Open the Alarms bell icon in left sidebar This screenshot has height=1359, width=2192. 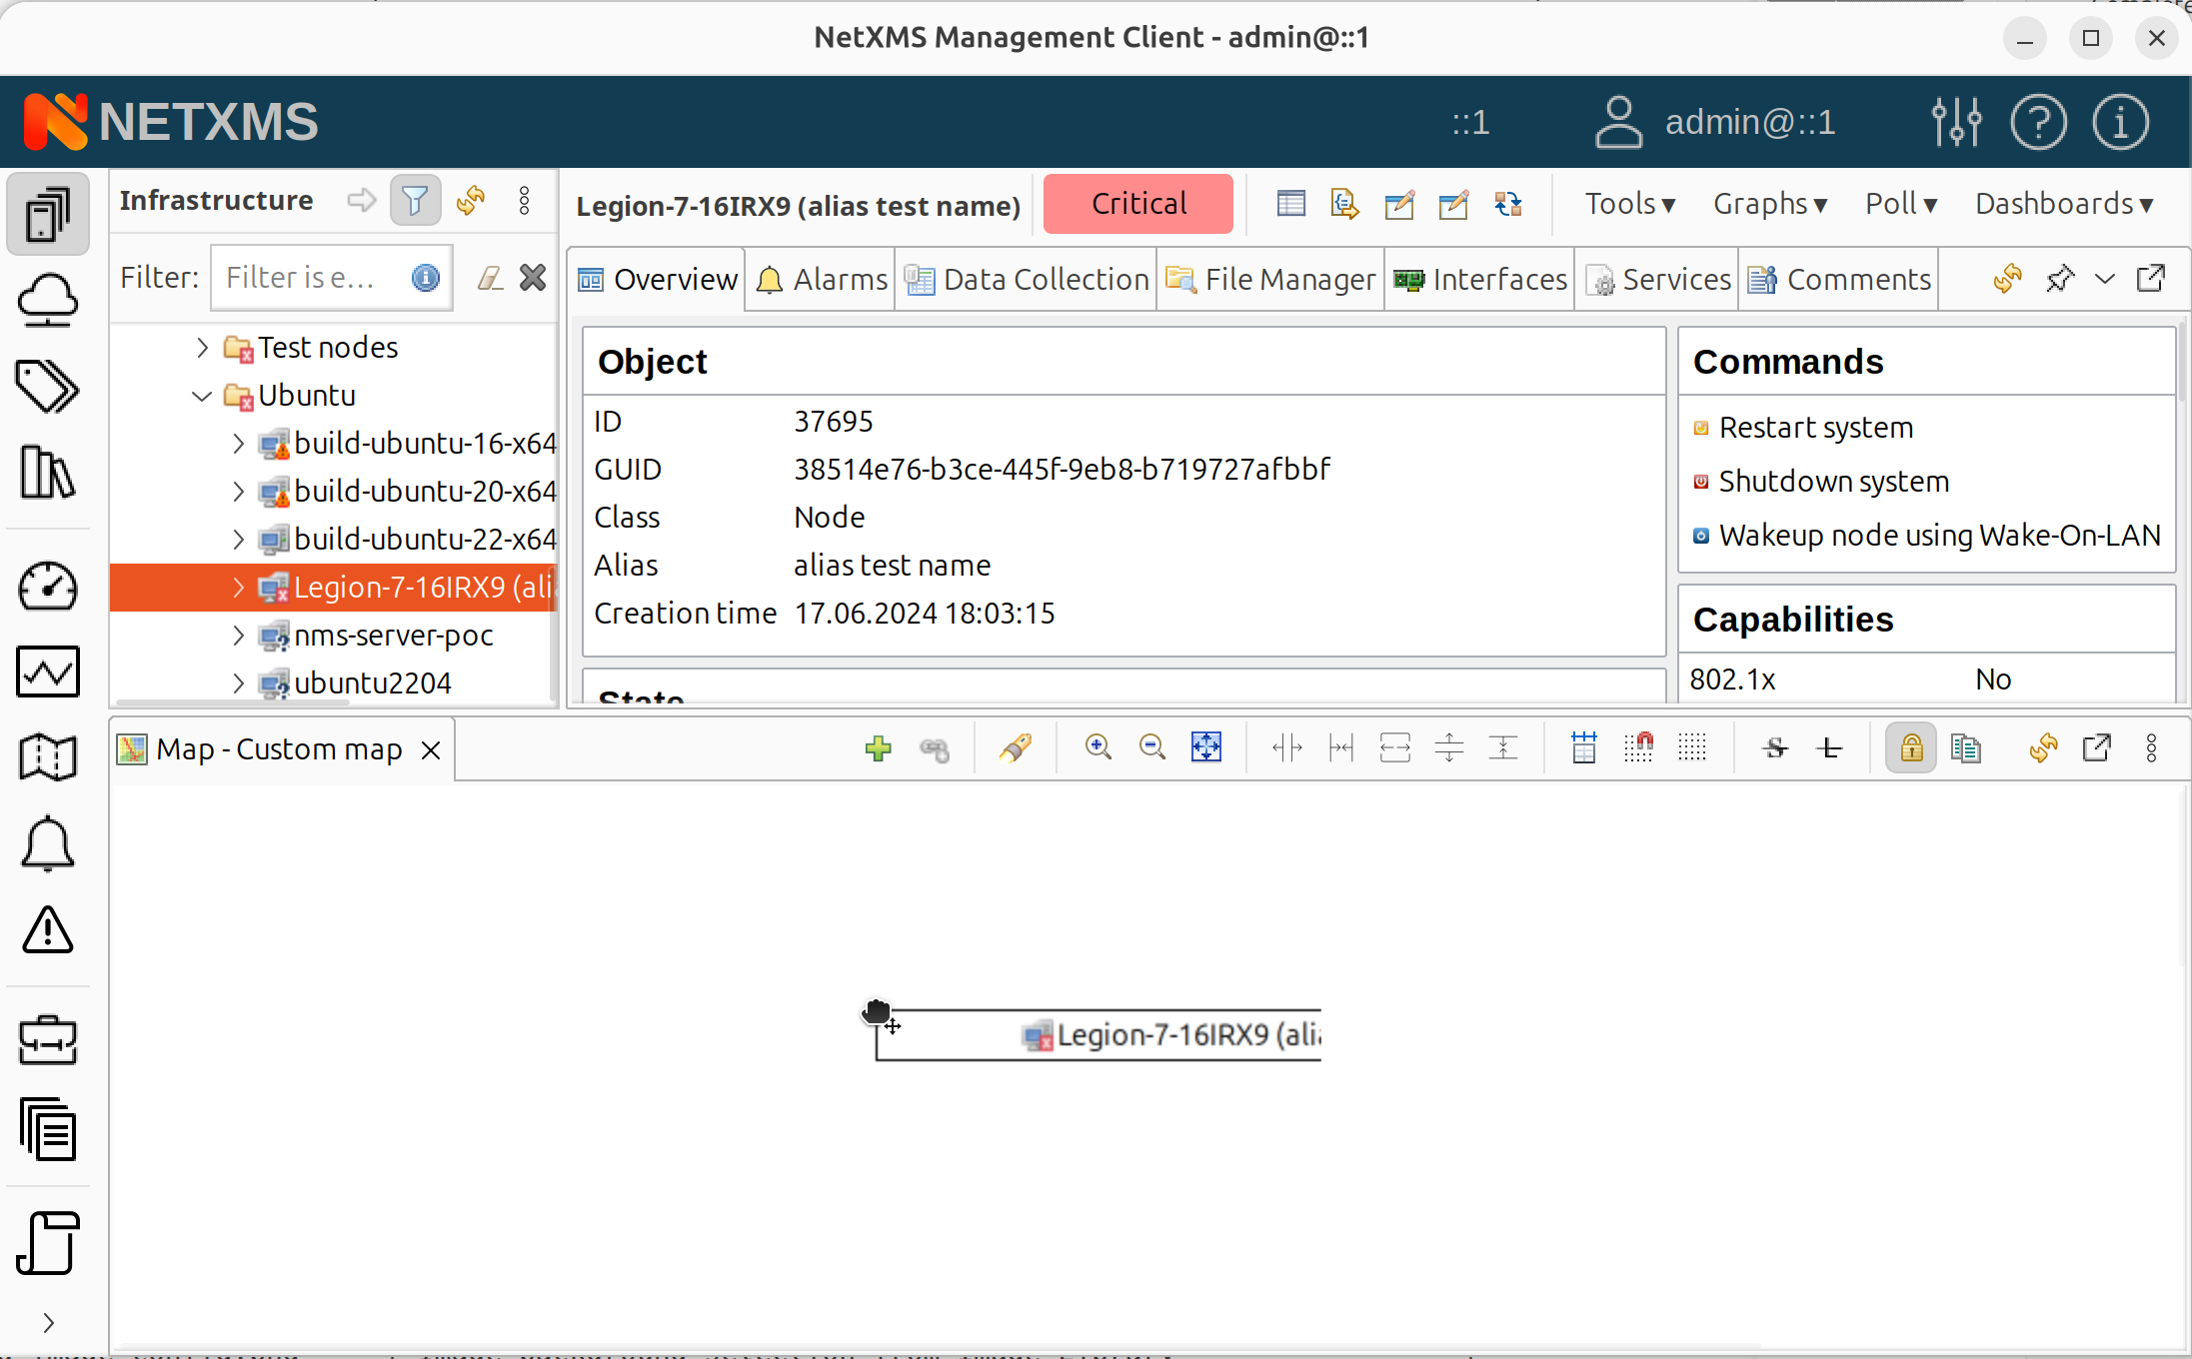click(x=47, y=845)
